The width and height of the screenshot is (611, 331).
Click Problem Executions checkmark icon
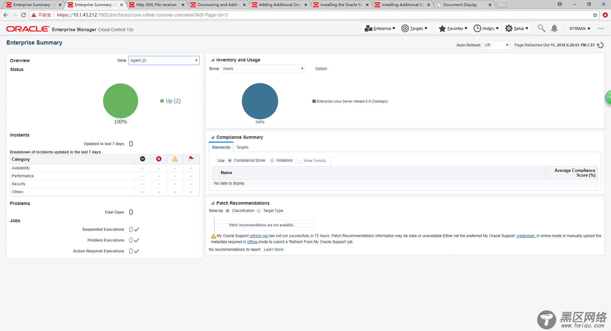137,240
